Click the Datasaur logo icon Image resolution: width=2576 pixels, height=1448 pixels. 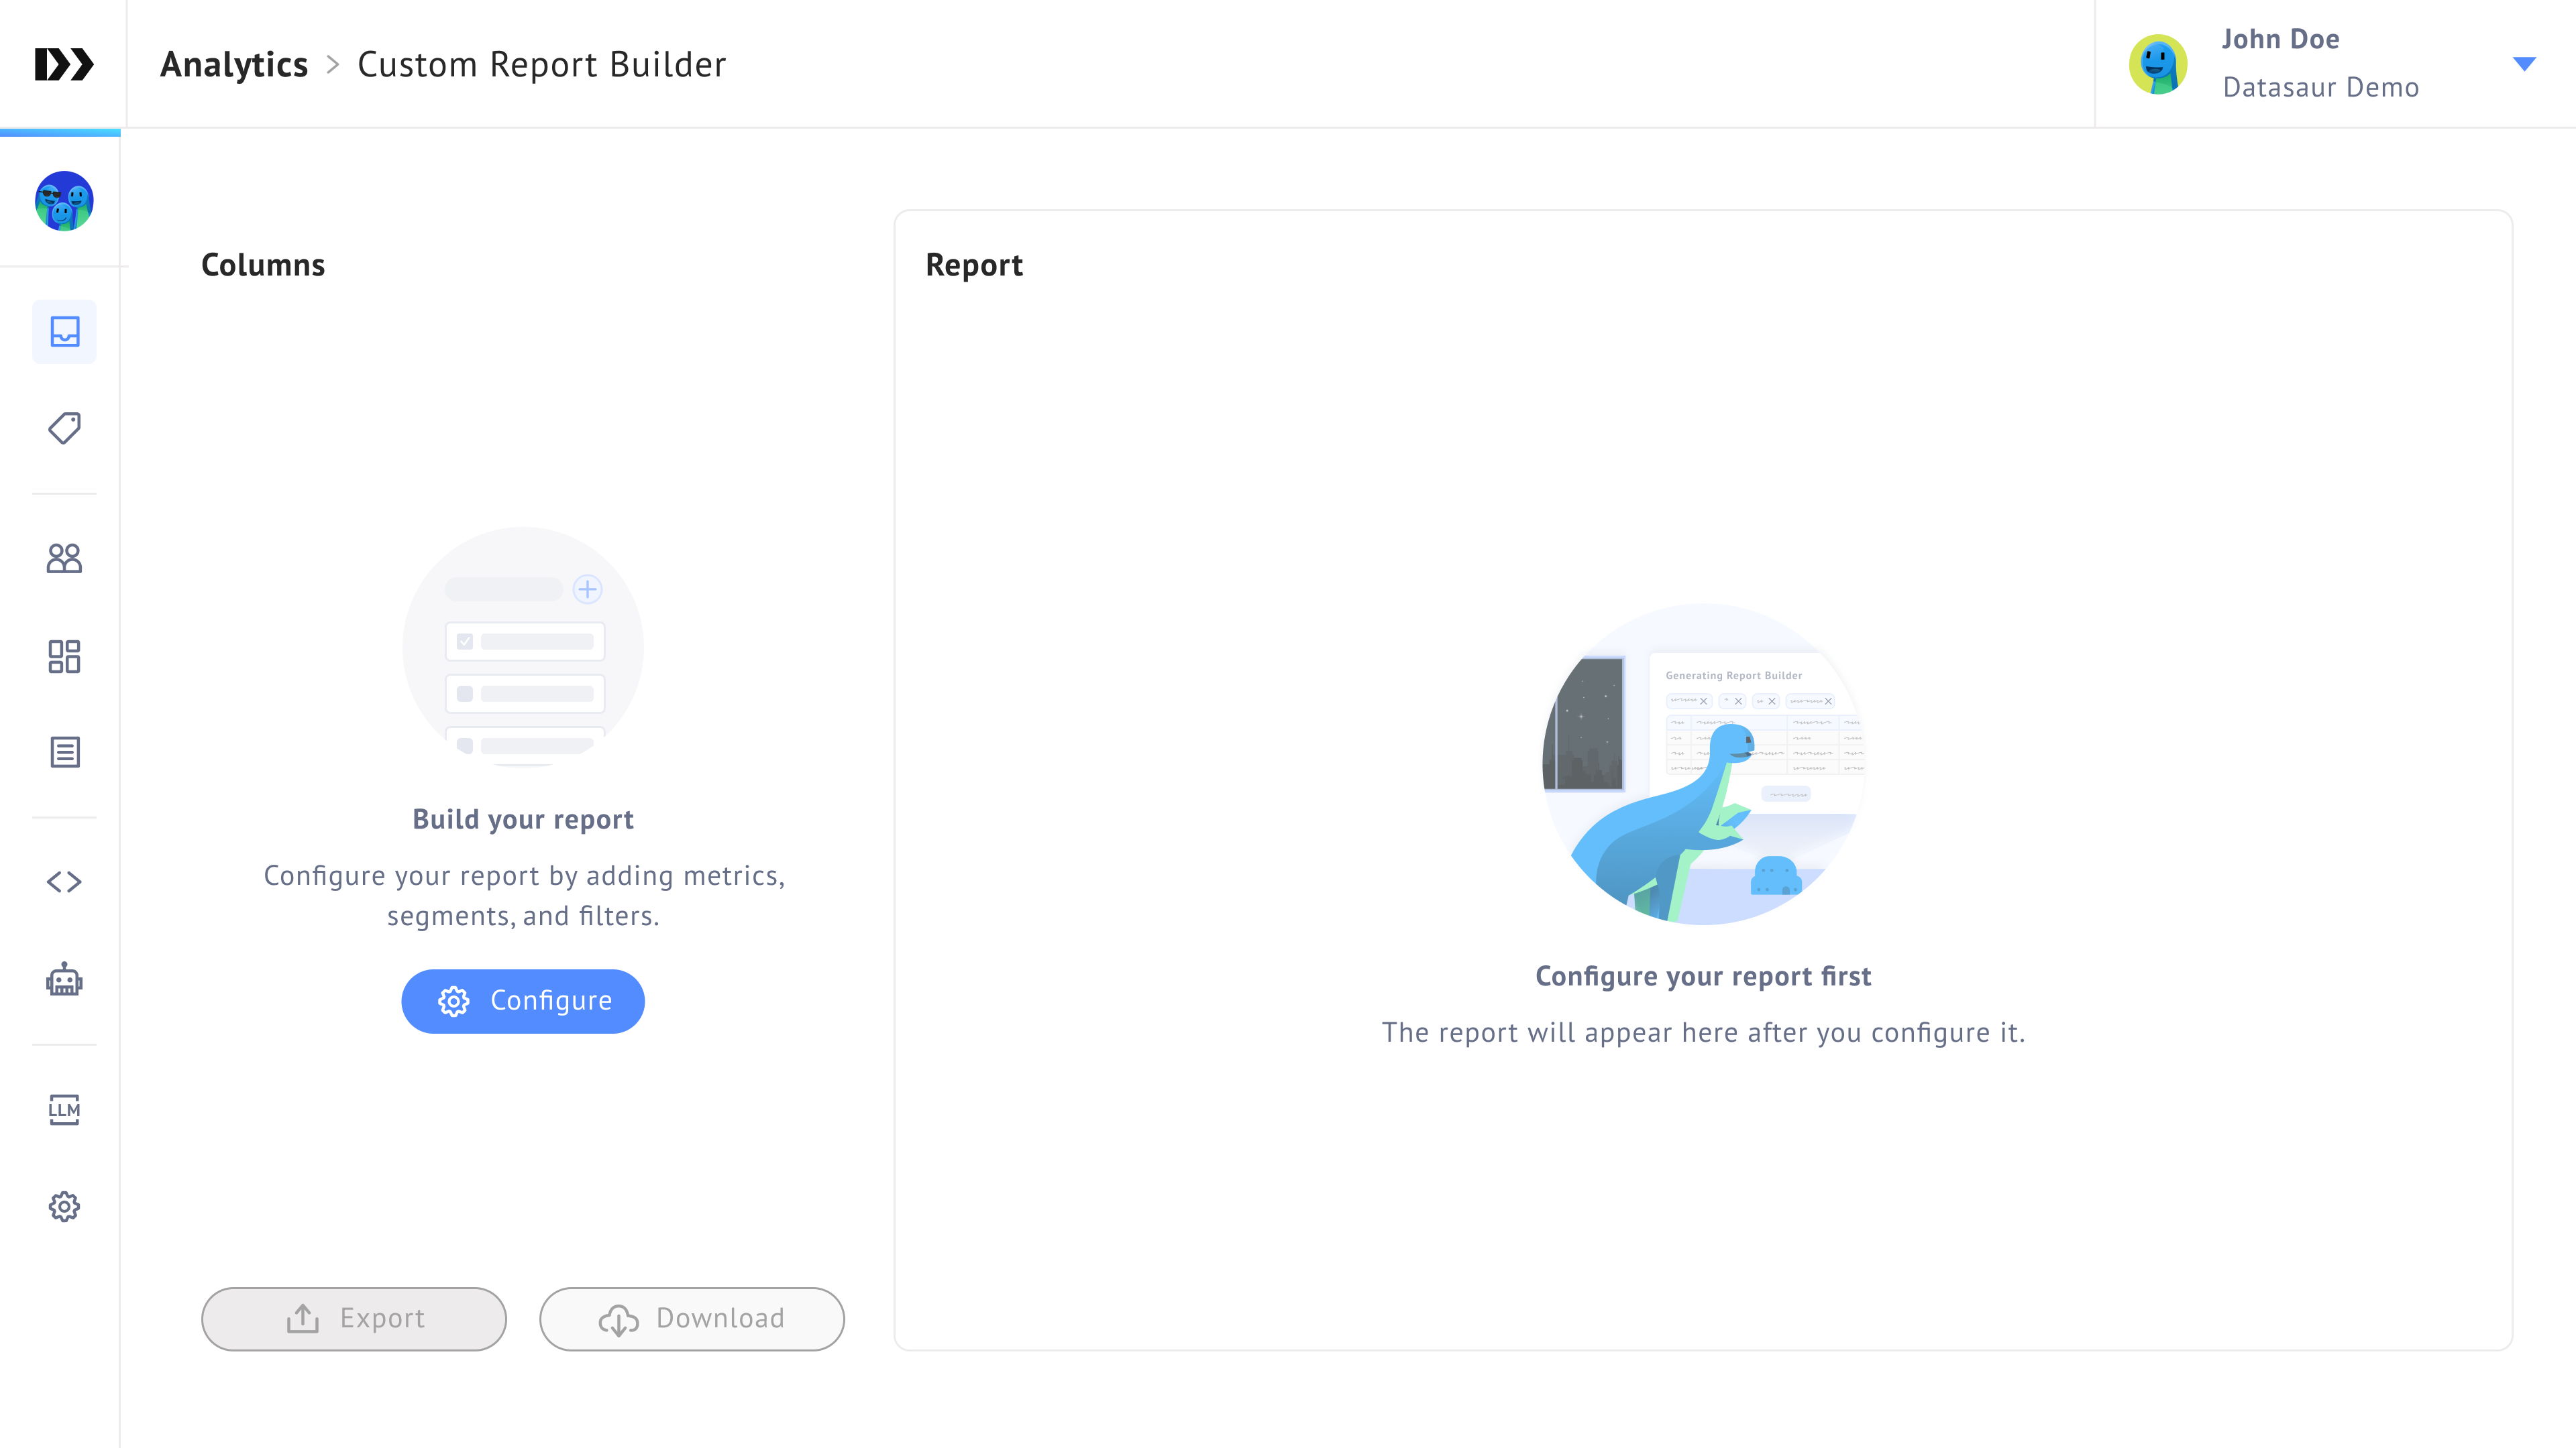64,64
